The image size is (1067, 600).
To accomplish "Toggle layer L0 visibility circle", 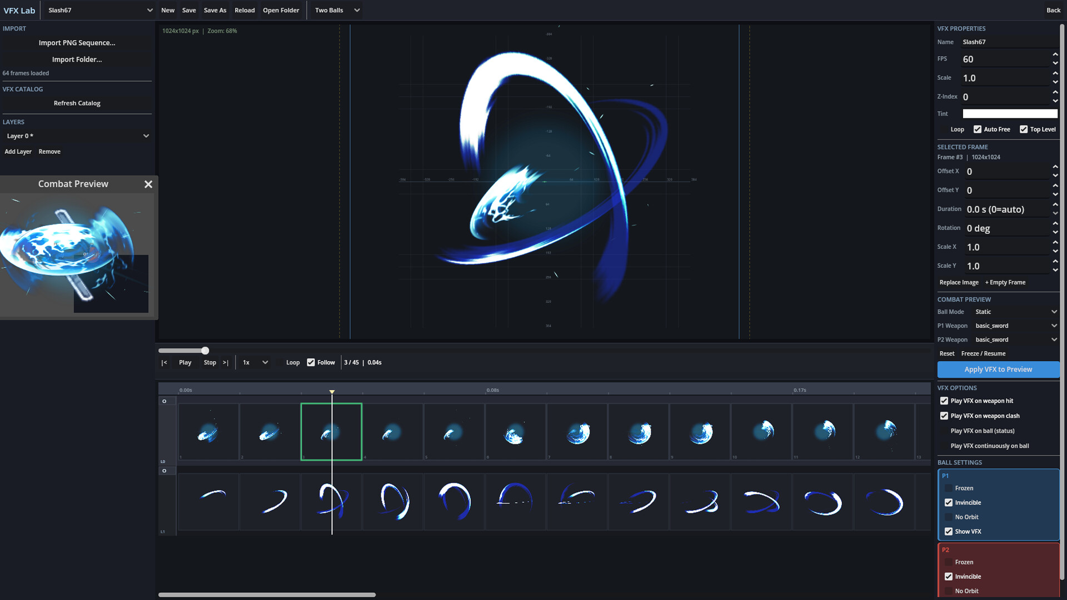I will point(164,401).
